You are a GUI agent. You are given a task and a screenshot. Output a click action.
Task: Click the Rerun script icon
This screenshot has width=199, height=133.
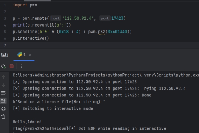[4, 66]
